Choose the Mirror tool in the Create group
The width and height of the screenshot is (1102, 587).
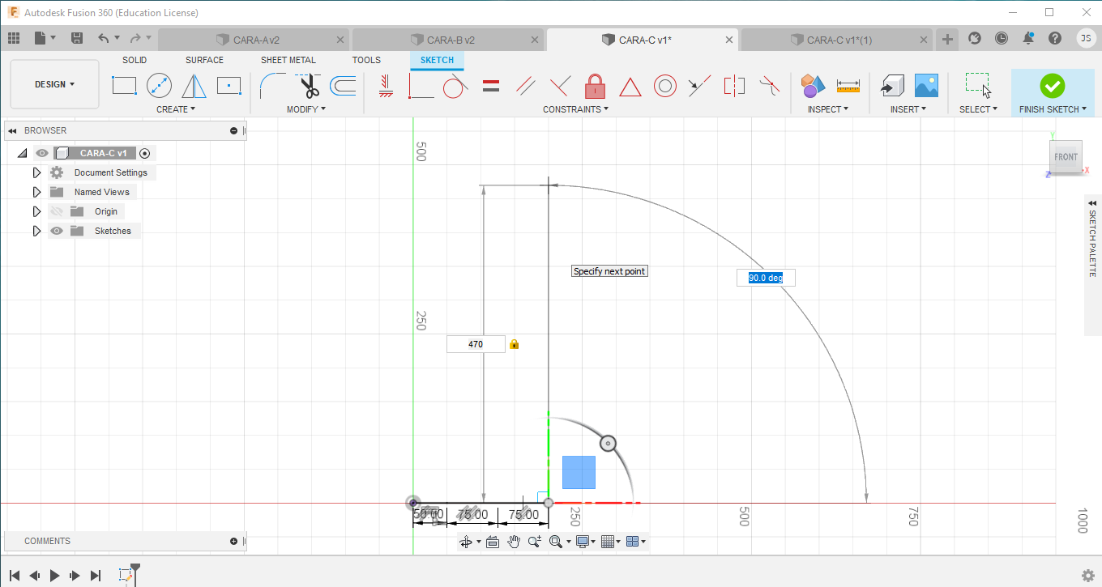tap(194, 85)
